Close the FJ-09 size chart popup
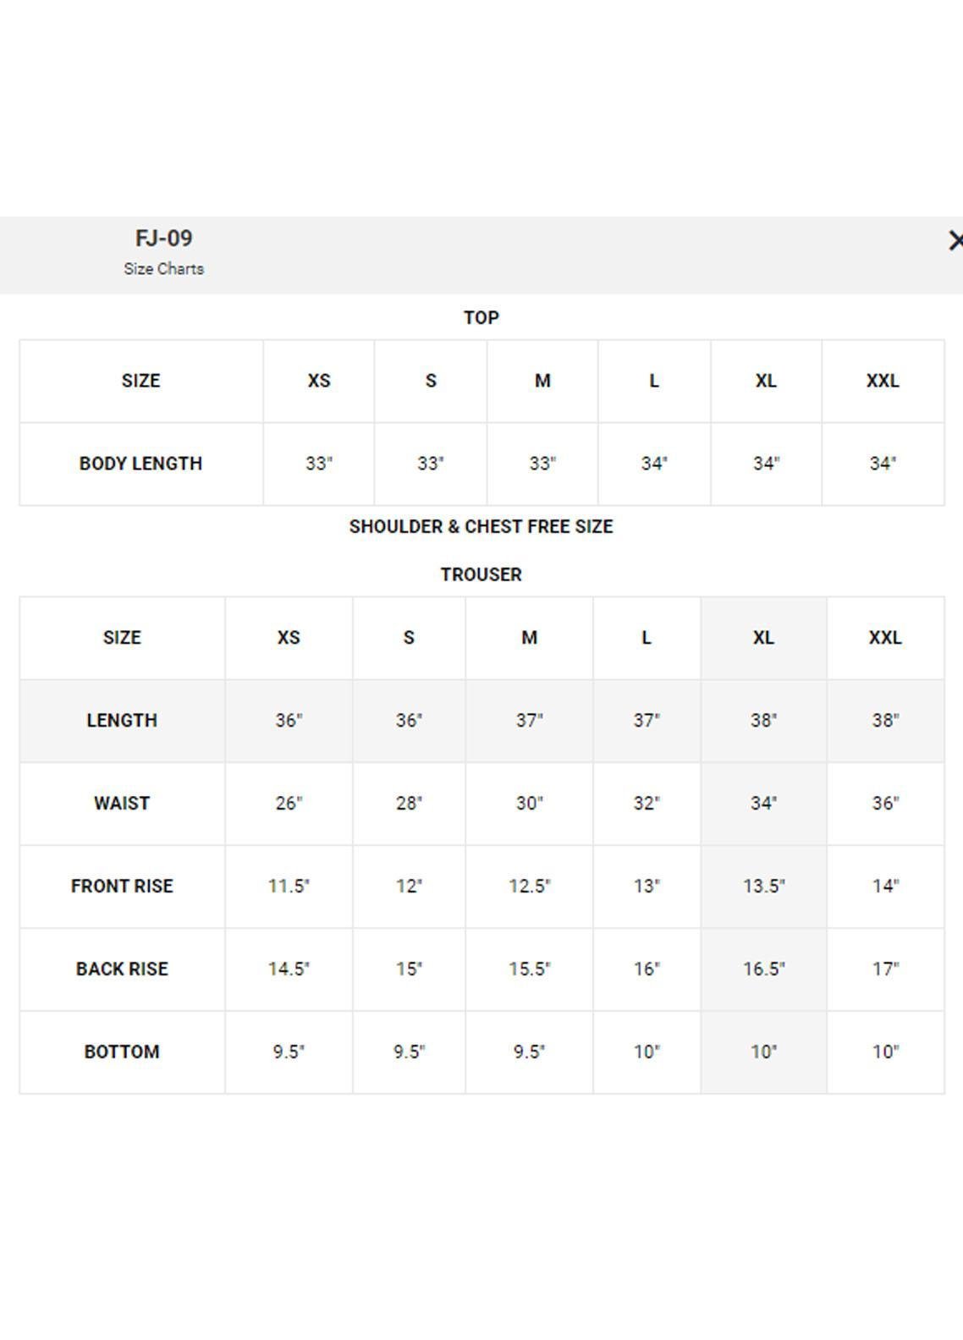Screen dimensions: 963x1340 pos(955,241)
